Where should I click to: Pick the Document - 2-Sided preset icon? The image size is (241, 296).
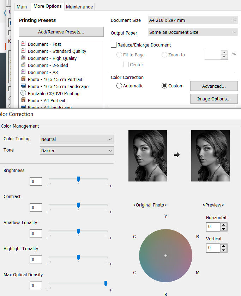(x=23, y=65)
